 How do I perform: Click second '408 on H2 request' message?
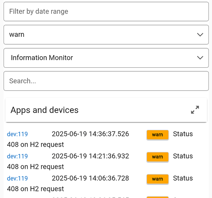[36, 167]
